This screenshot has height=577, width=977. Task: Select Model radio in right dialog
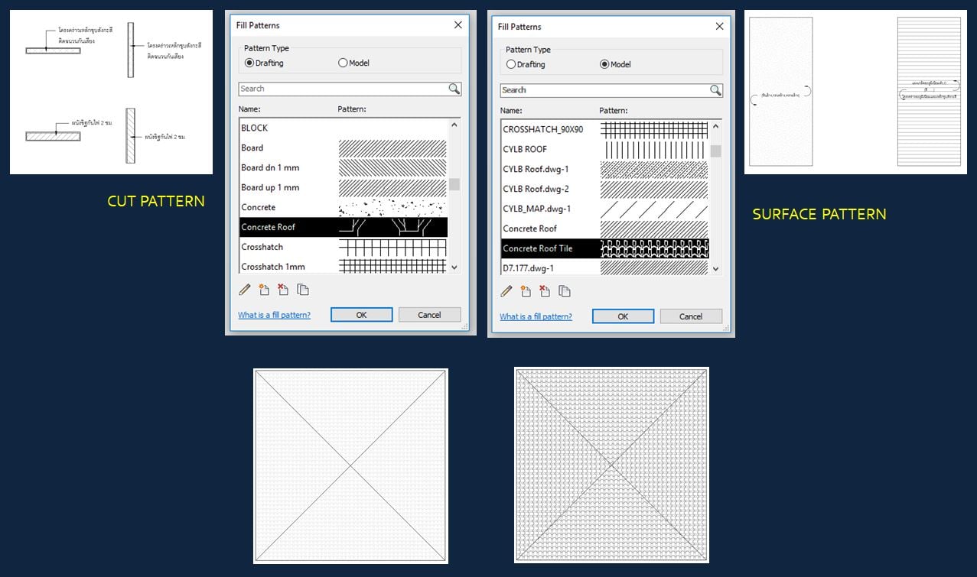coord(604,64)
